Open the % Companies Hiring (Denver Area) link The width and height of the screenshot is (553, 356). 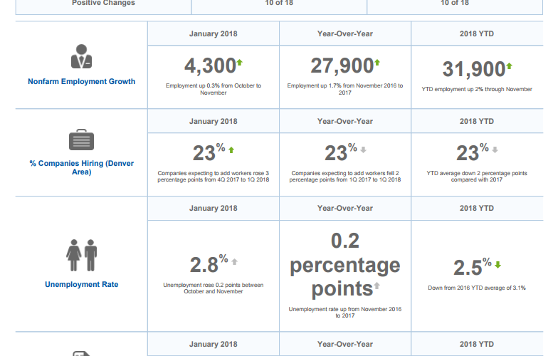[81, 167]
